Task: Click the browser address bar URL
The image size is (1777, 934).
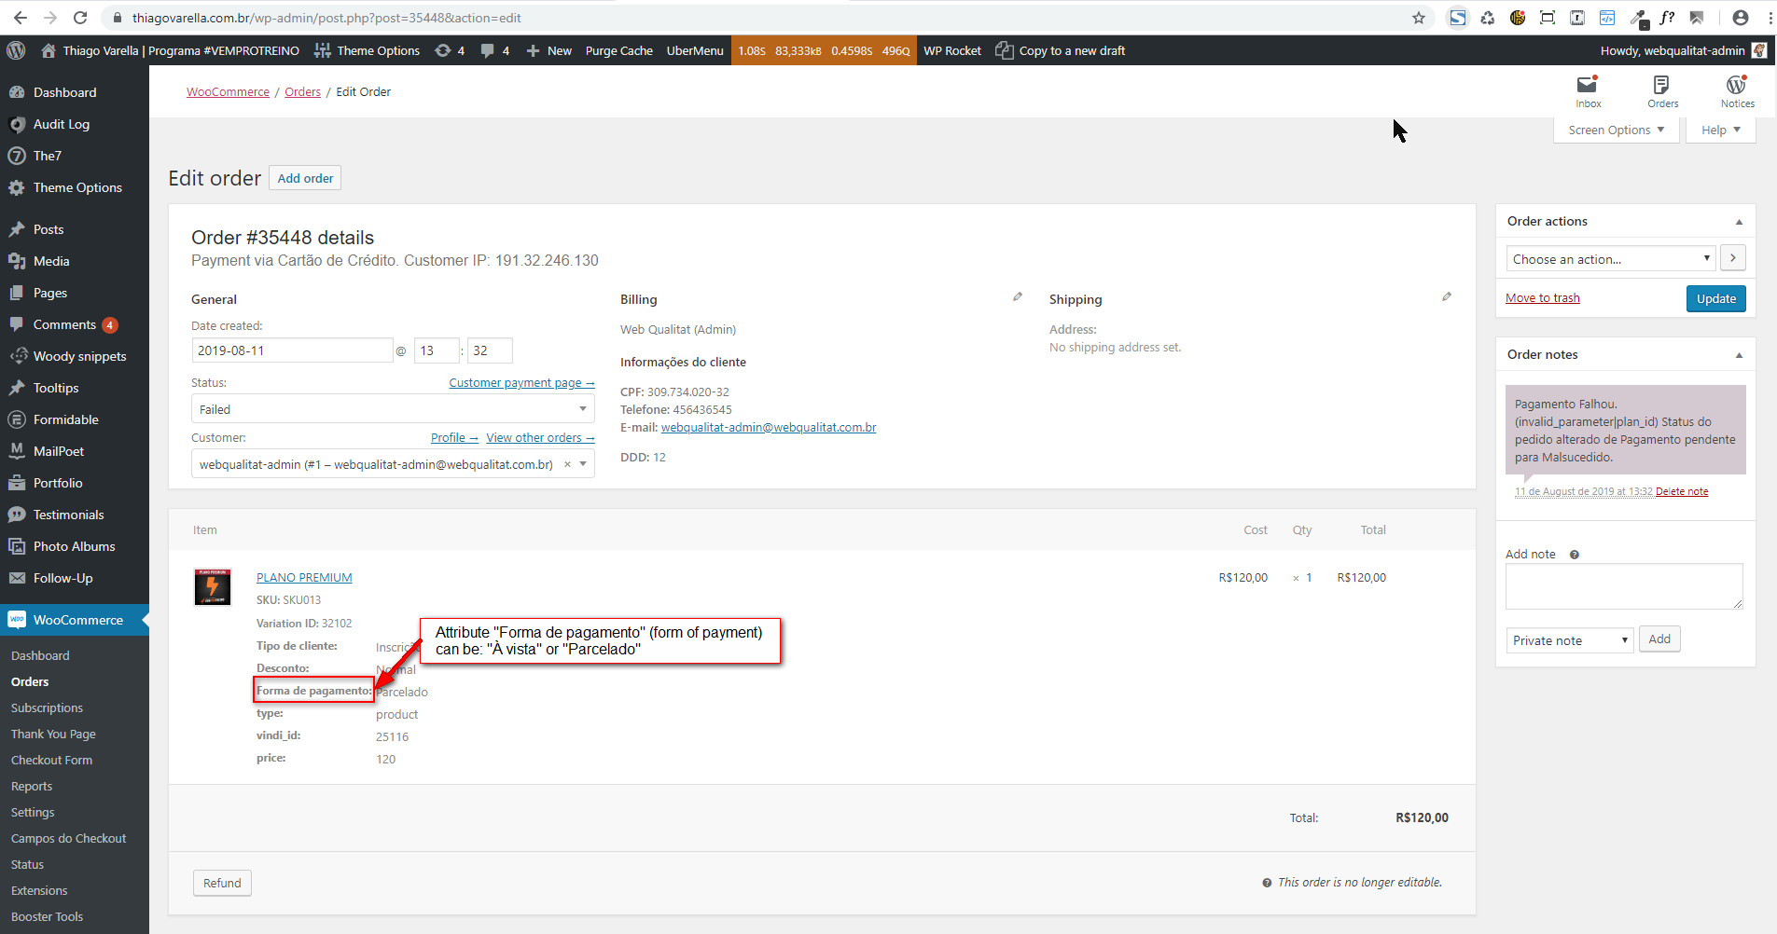Action: pos(326,18)
